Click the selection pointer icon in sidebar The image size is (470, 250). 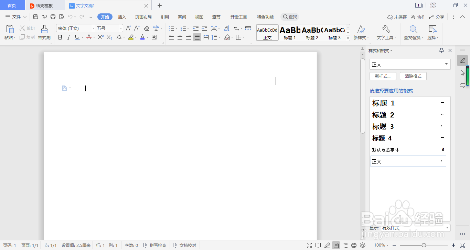pos(462,73)
